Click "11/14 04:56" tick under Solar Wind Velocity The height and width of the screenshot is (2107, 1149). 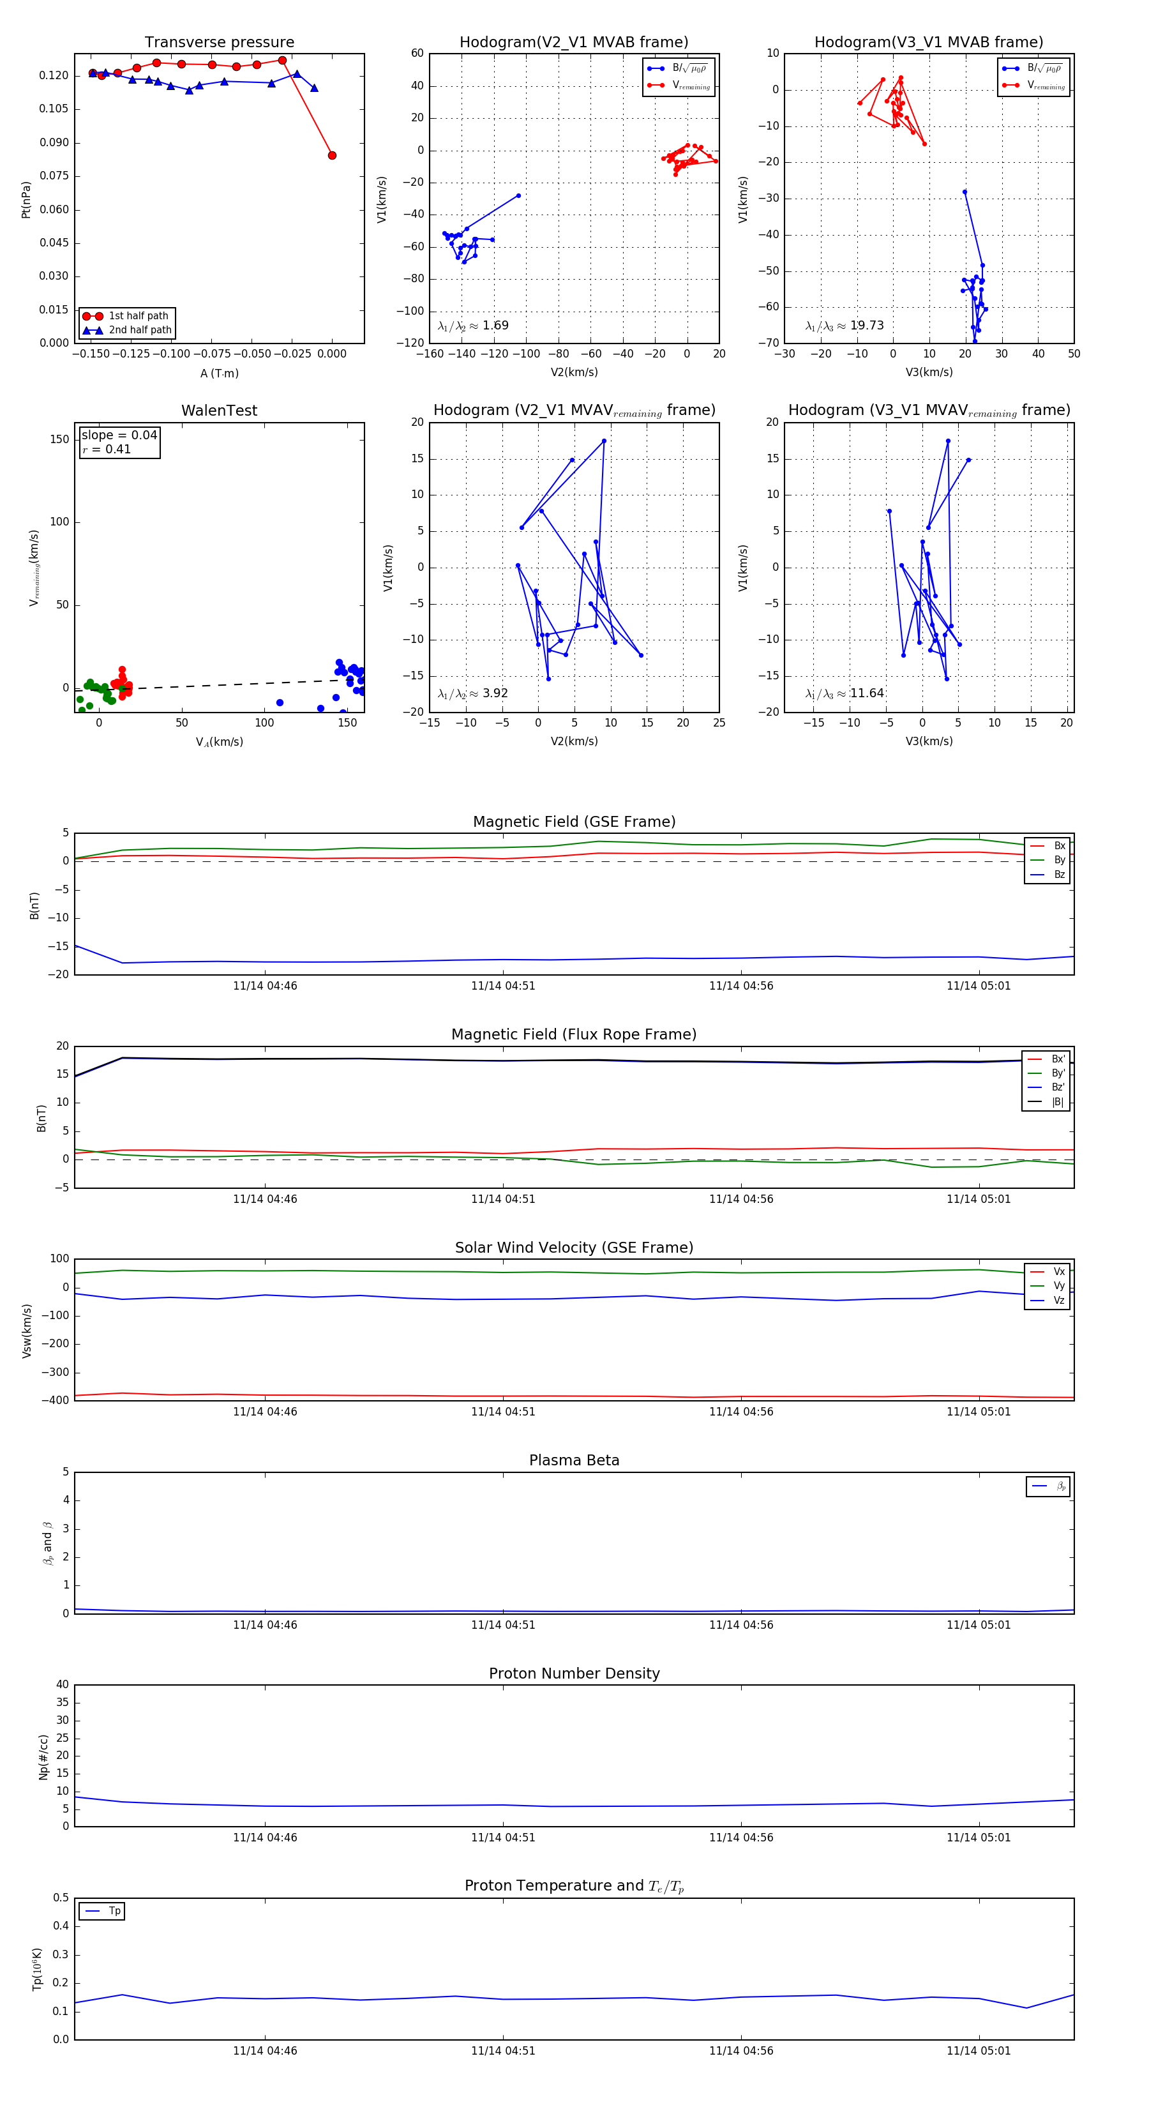pyautogui.click(x=741, y=1412)
